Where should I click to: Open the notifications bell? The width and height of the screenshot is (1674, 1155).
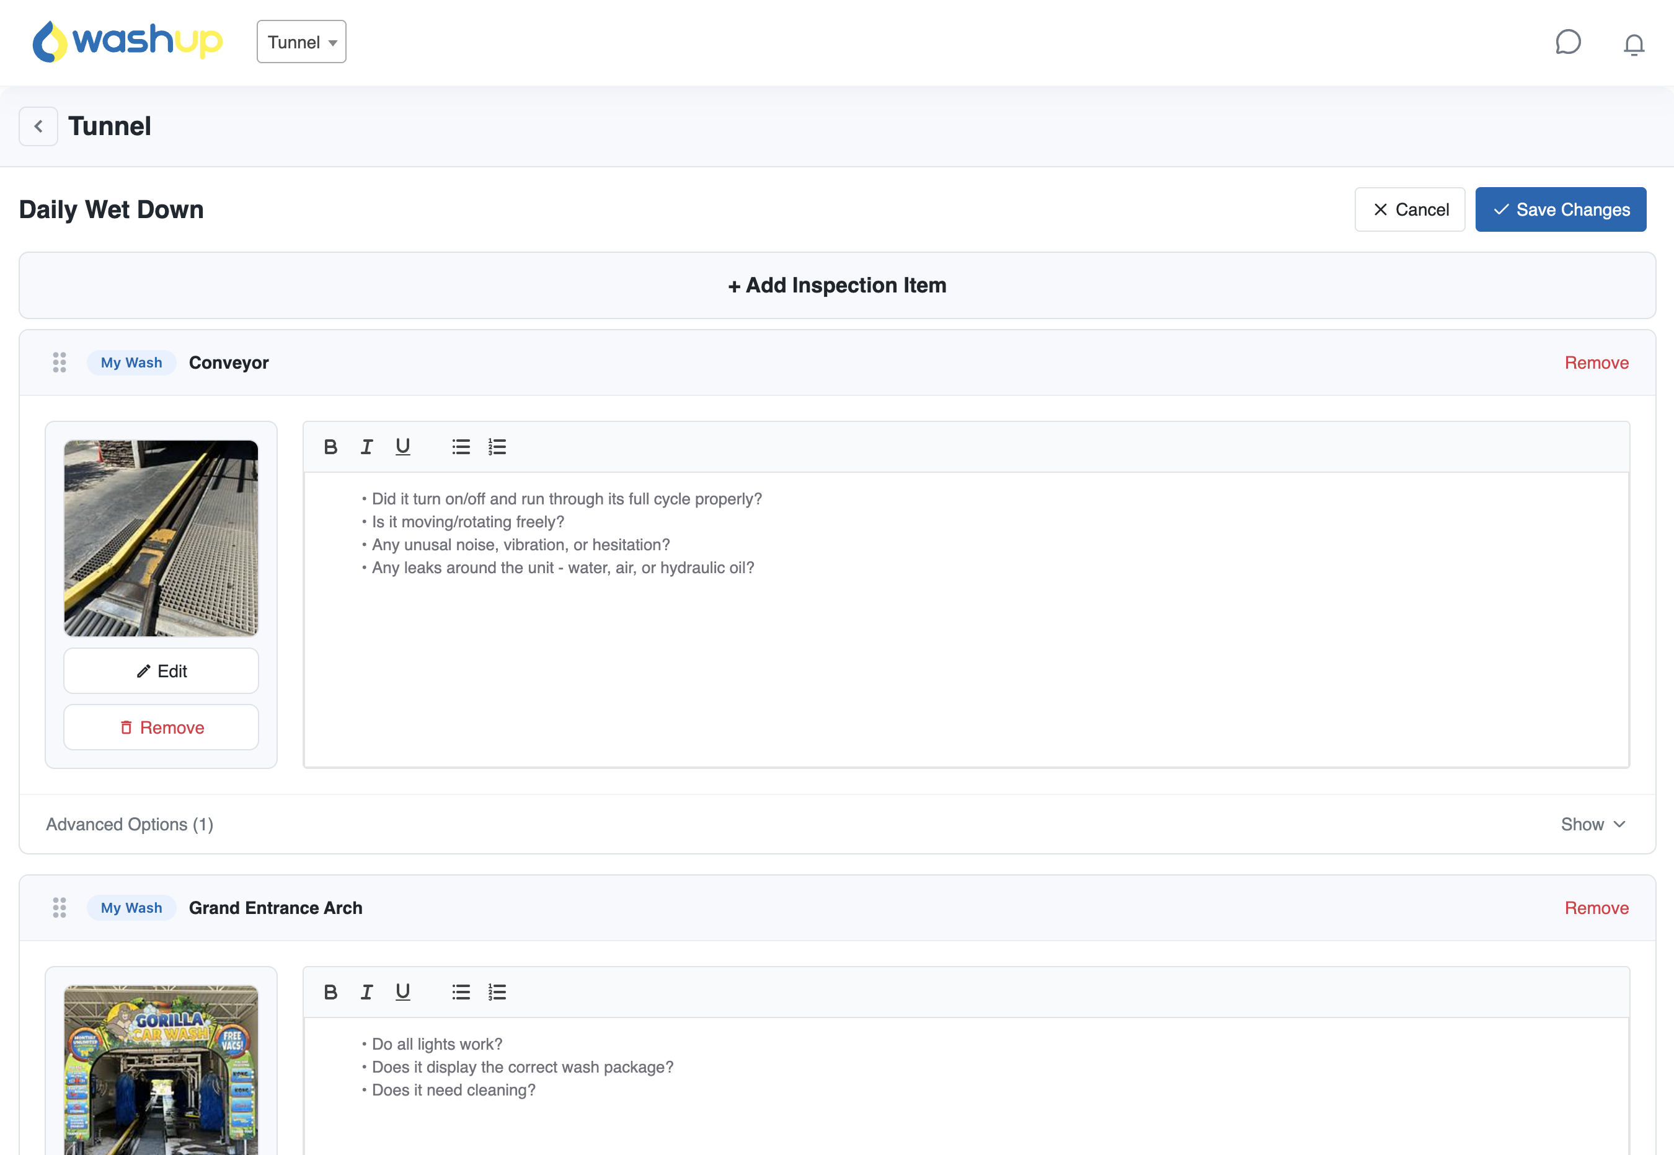1634,43
